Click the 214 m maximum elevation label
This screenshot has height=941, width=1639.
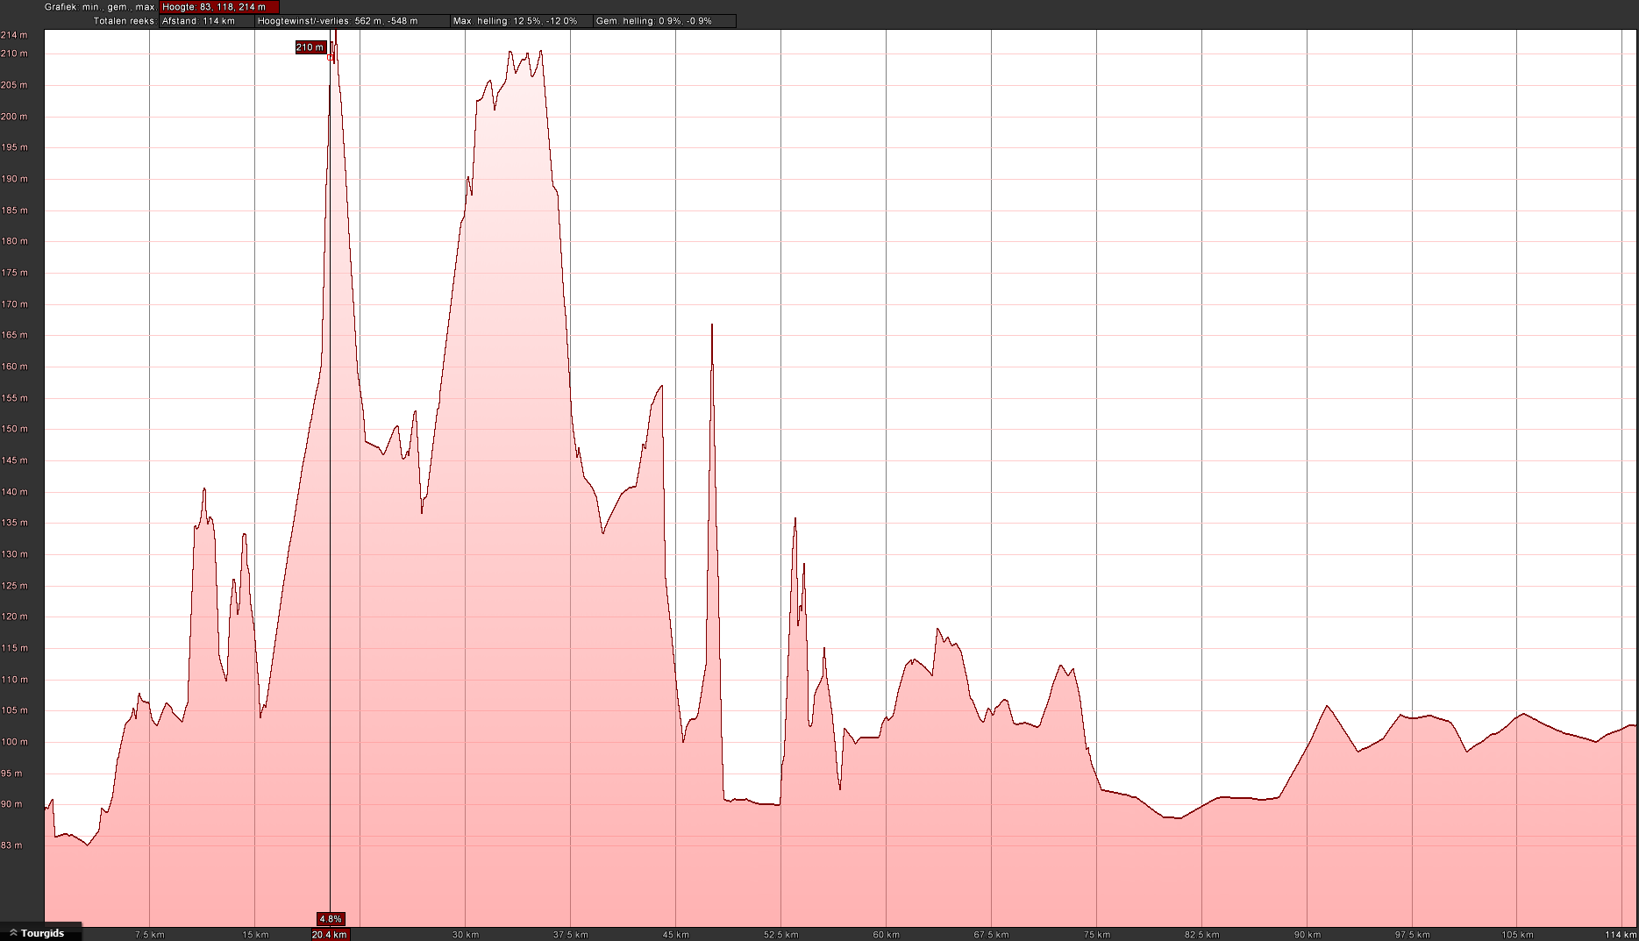pos(14,35)
